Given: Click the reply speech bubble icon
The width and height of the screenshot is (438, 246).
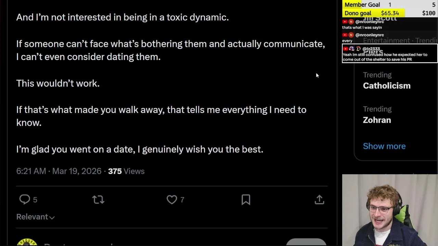Looking at the screenshot, I should click(x=25, y=200).
